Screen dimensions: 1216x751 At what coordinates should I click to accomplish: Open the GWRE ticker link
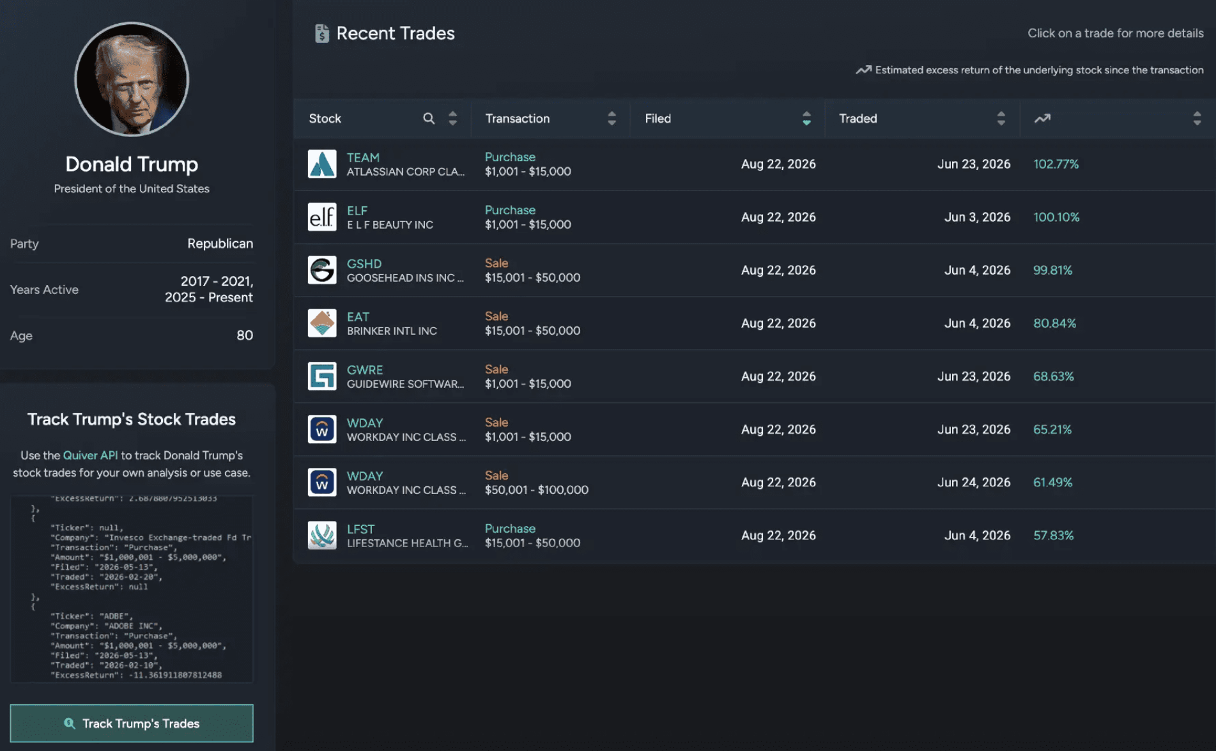[365, 369]
